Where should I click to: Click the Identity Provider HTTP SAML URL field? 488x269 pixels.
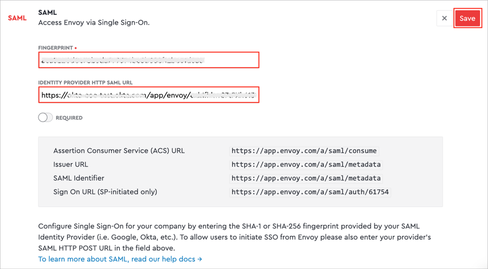click(x=149, y=95)
